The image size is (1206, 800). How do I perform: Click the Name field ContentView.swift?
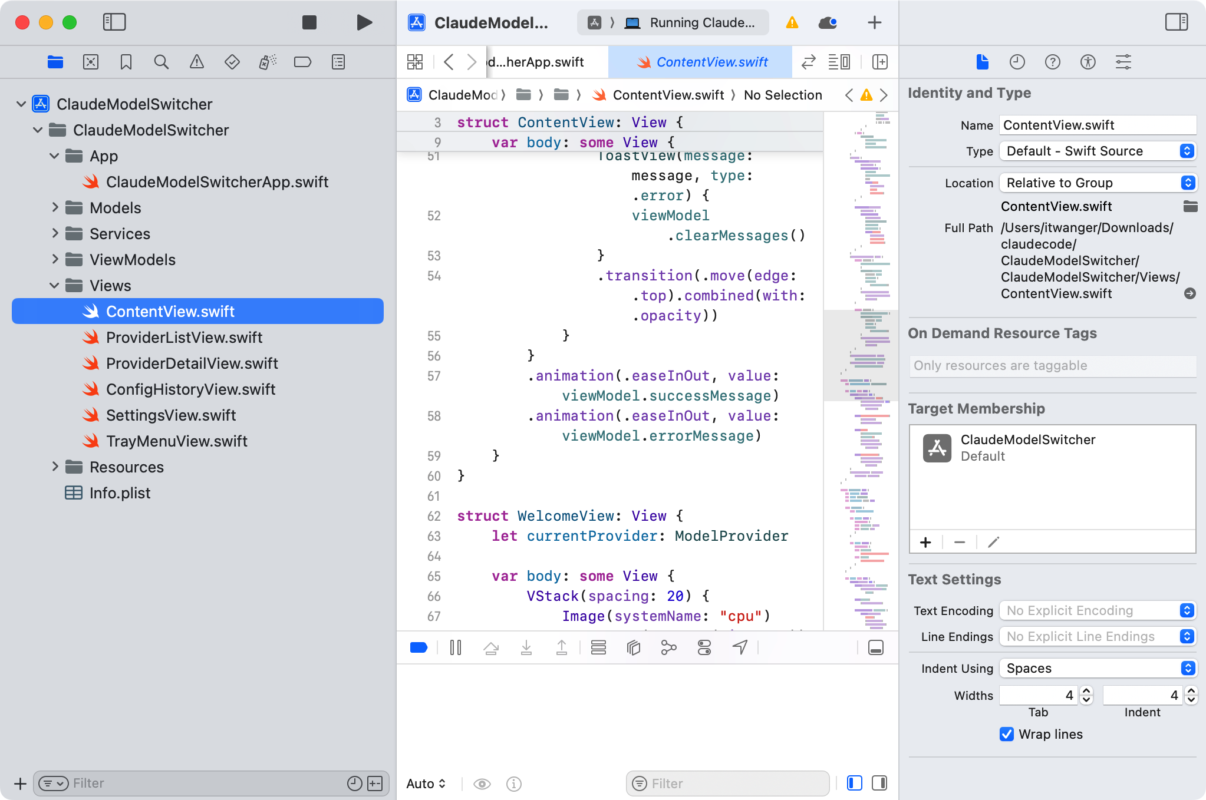1096,125
